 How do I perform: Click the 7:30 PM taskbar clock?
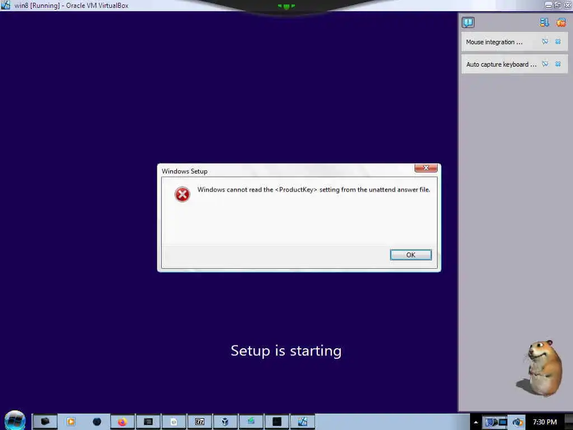pyautogui.click(x=544, y=422)
